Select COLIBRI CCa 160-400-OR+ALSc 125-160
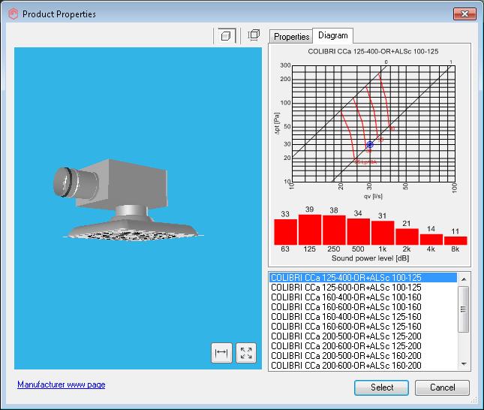Screen dimensions: 484x410 [x=363, y=317]
